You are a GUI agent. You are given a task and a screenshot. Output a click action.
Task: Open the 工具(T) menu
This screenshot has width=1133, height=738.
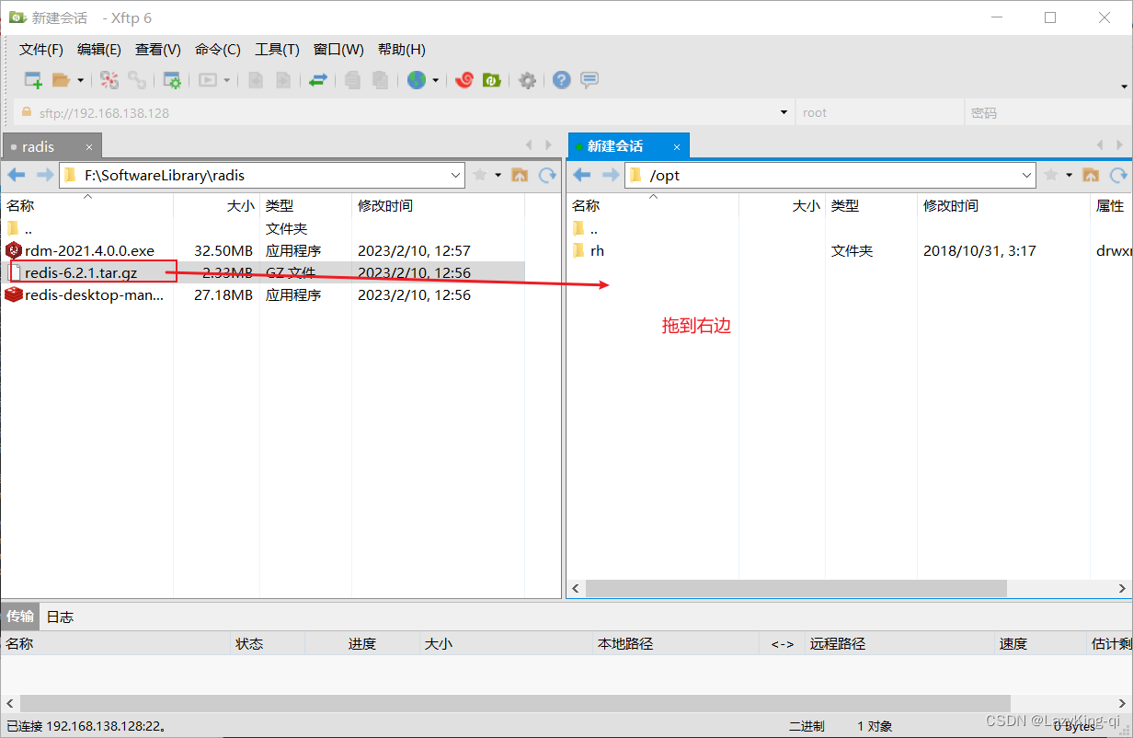277,50
